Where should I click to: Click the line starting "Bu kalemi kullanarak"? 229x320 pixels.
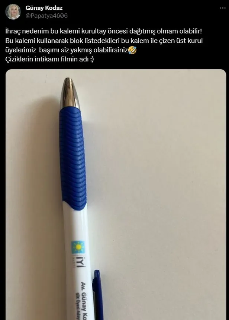click(x=104, y=41)
